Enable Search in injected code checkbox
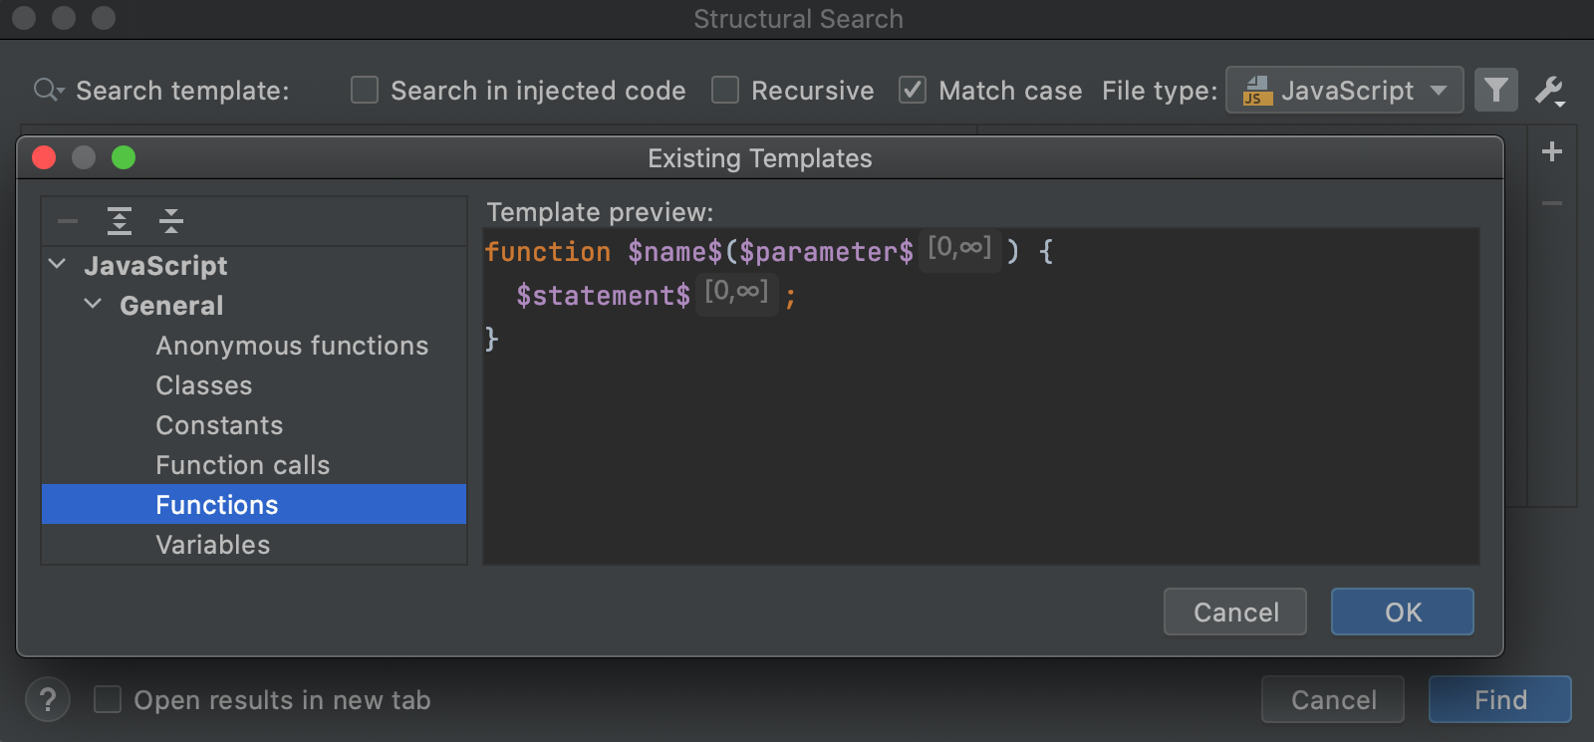Viewport: 1594px width, 742px height. (x=365, y=91)
